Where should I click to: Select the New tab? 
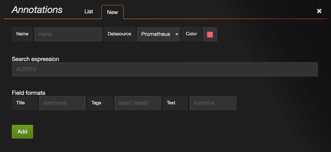pyautogui.click(x=112, y=12)
